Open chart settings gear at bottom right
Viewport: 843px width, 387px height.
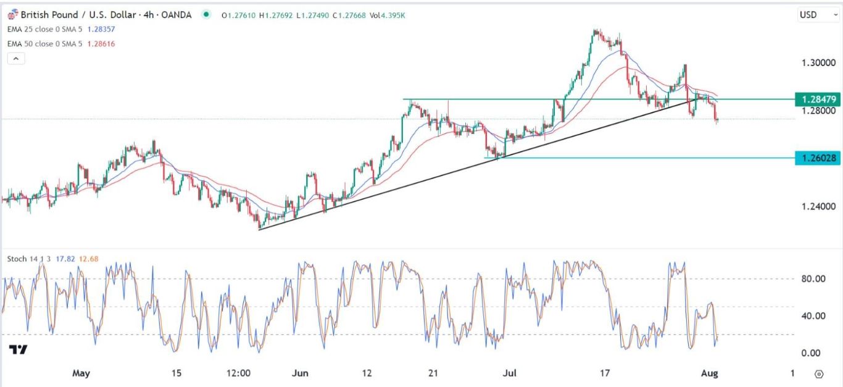pyautogui.click(x=819, y=374)
